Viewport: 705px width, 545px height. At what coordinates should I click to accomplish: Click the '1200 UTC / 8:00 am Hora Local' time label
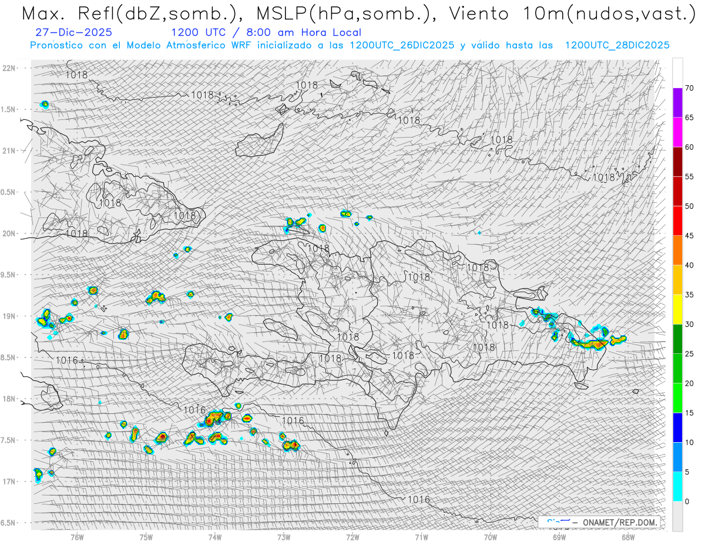tap(266, 32)
